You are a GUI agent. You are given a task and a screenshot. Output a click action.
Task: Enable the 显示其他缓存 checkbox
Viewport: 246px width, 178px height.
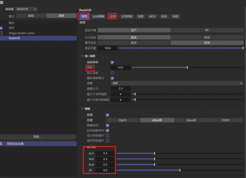[107, 135]
